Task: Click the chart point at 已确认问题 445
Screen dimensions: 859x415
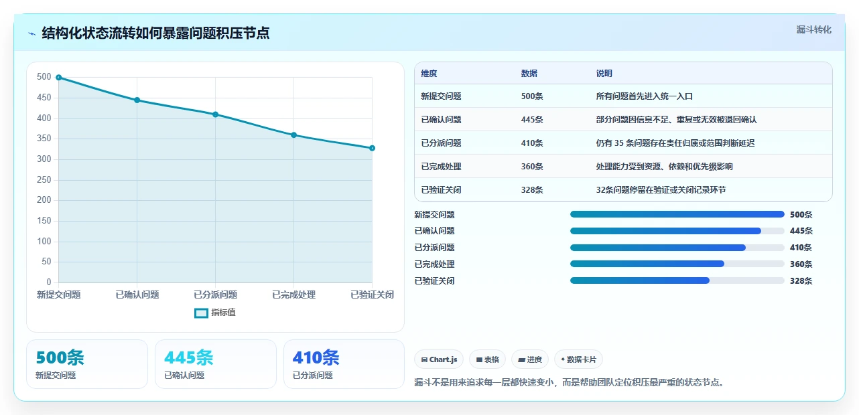Action: [137, 100]
